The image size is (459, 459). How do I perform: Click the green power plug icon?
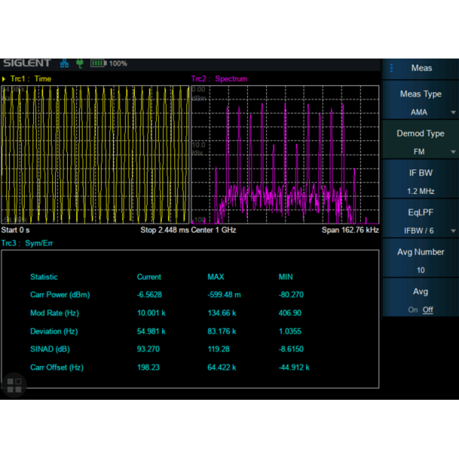point(80,63)
